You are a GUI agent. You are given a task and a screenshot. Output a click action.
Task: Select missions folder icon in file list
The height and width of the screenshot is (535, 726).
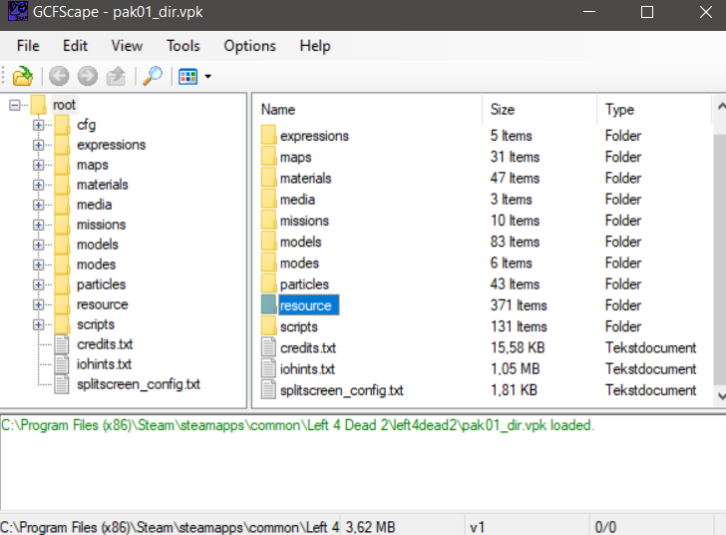point(268,221)
